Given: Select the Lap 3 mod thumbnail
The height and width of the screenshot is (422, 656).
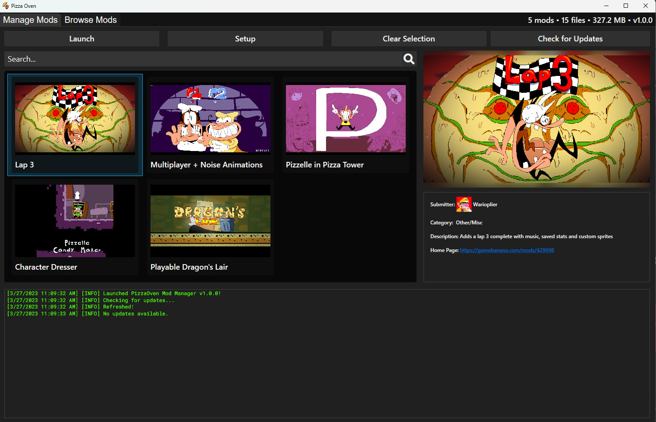Looking at the screenshot, I should (x=75, y=119).
